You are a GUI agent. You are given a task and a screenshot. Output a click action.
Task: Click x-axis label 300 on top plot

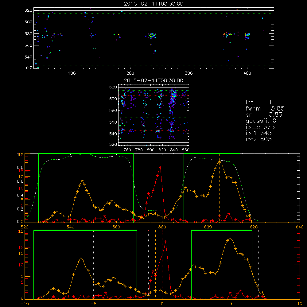coord(189,73)
